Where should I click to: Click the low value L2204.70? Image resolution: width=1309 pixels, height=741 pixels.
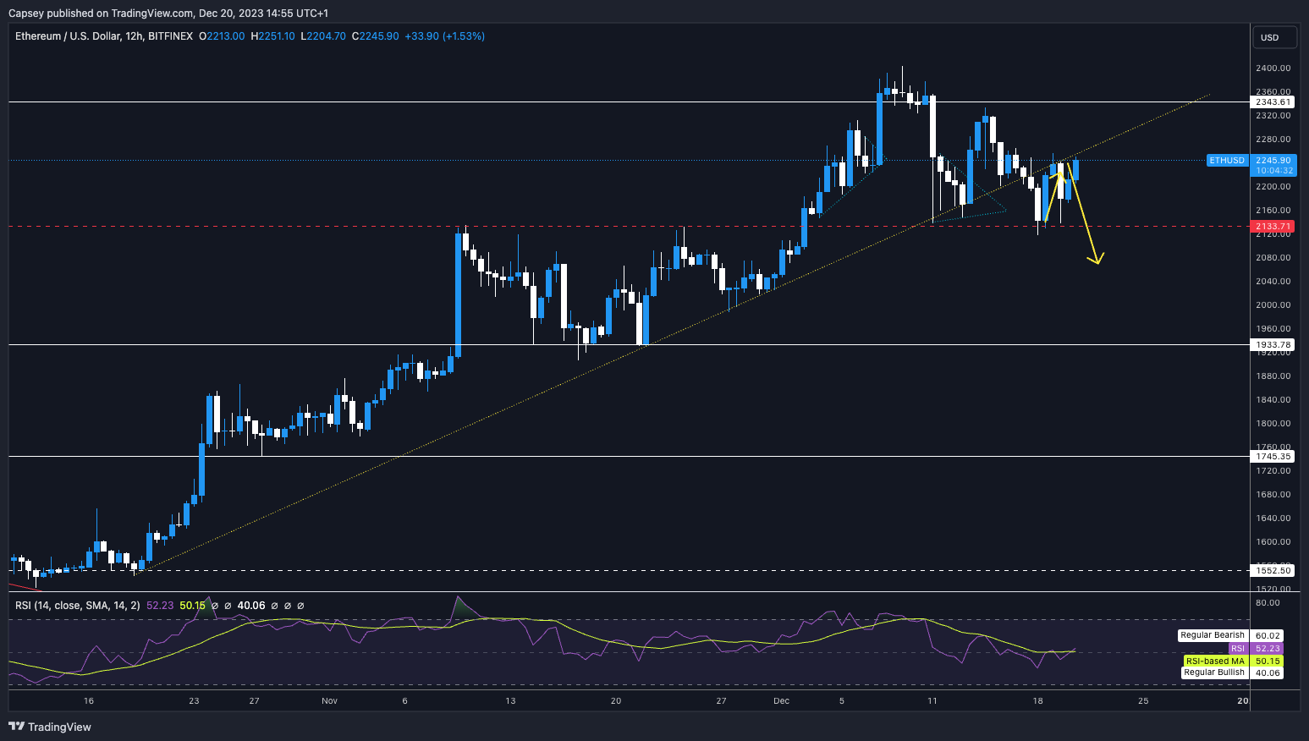323,36
